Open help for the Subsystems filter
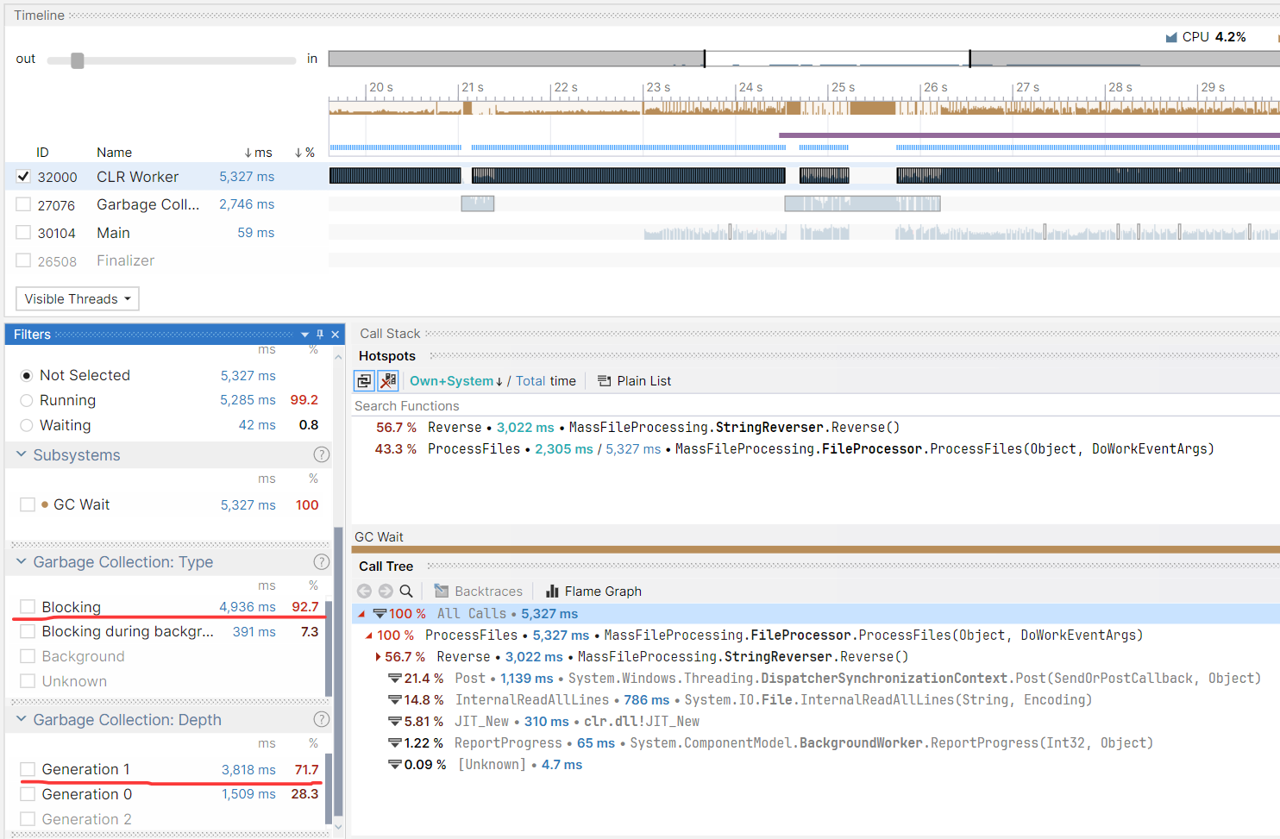Image resolution: width=1280 pixels, height=839 pixels. [x=321, y=454]
